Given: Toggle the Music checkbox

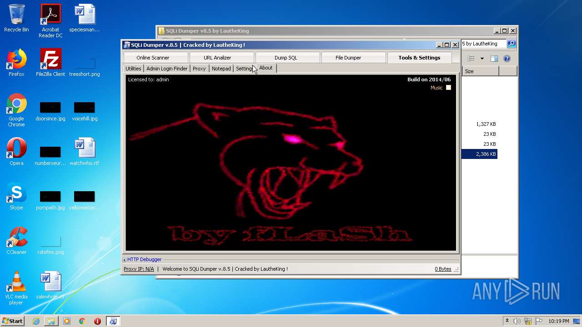Looking at the screenshot, I should pos(448,88).
